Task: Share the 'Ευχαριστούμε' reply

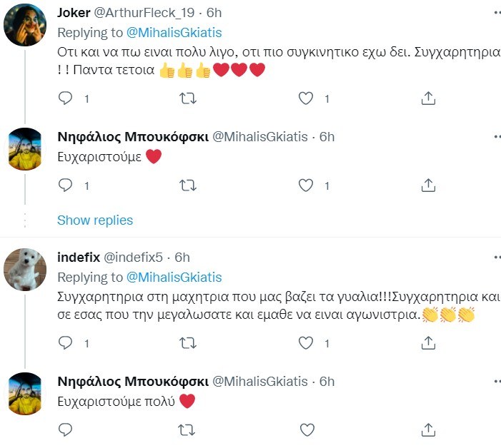Action: [428, 185]
